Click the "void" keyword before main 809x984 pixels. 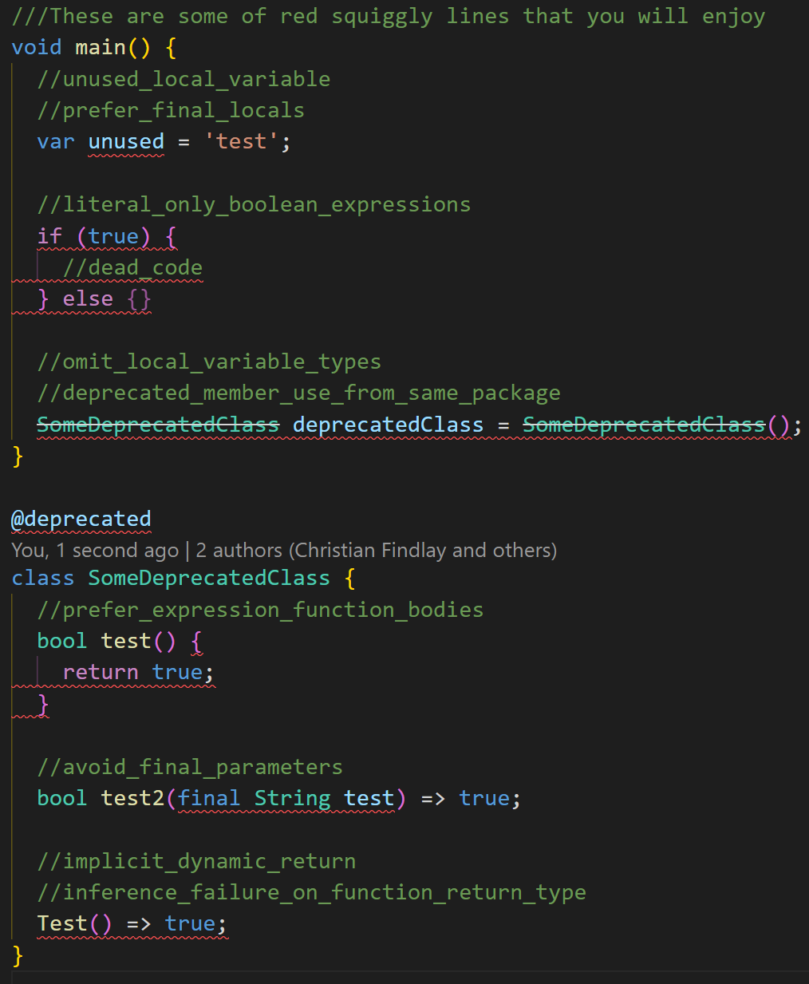click(37, 48)
